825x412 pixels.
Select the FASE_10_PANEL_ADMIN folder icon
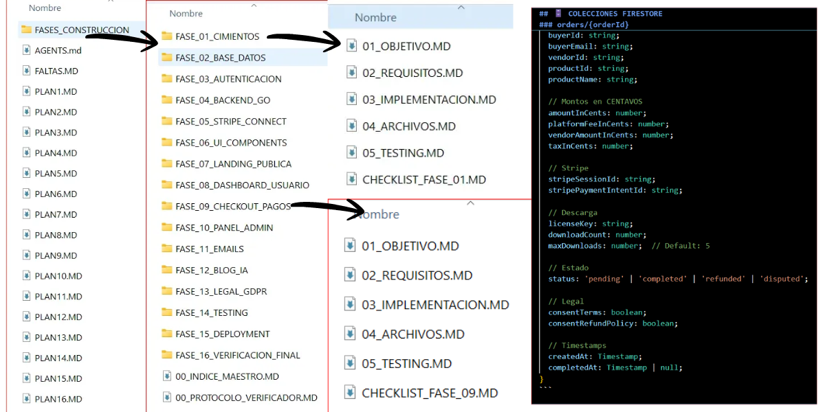click(166, 227)
